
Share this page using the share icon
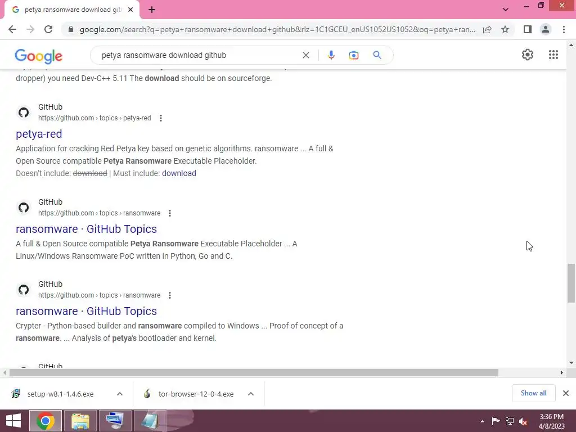tap(487, 29)
